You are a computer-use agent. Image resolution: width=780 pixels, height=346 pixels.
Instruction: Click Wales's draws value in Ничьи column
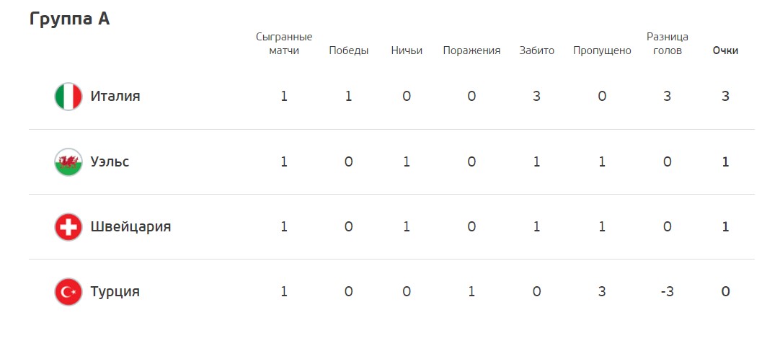tap(407, 162)
